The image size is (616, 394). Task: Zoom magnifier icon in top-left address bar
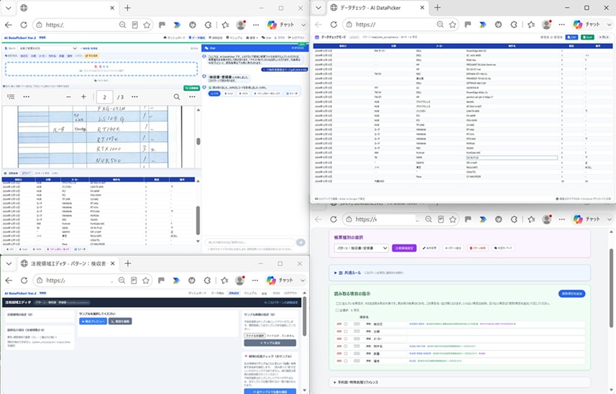pyautogui.click(x=123, y=24)
